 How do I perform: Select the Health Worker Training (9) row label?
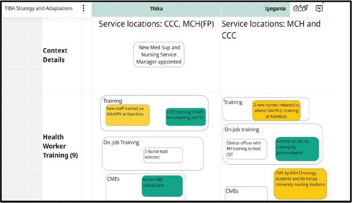tap(60, 146)
